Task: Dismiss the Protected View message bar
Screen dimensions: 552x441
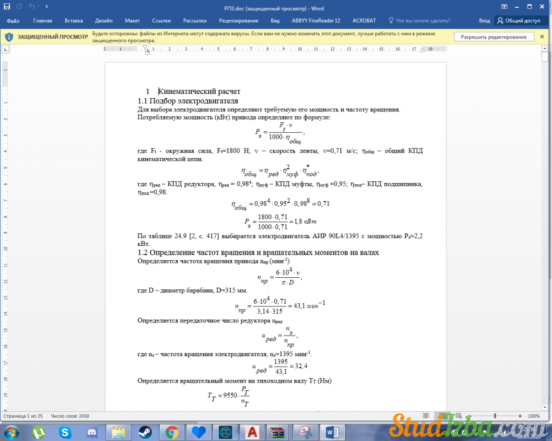Action: pyautogui.click(x=542, y=36)
